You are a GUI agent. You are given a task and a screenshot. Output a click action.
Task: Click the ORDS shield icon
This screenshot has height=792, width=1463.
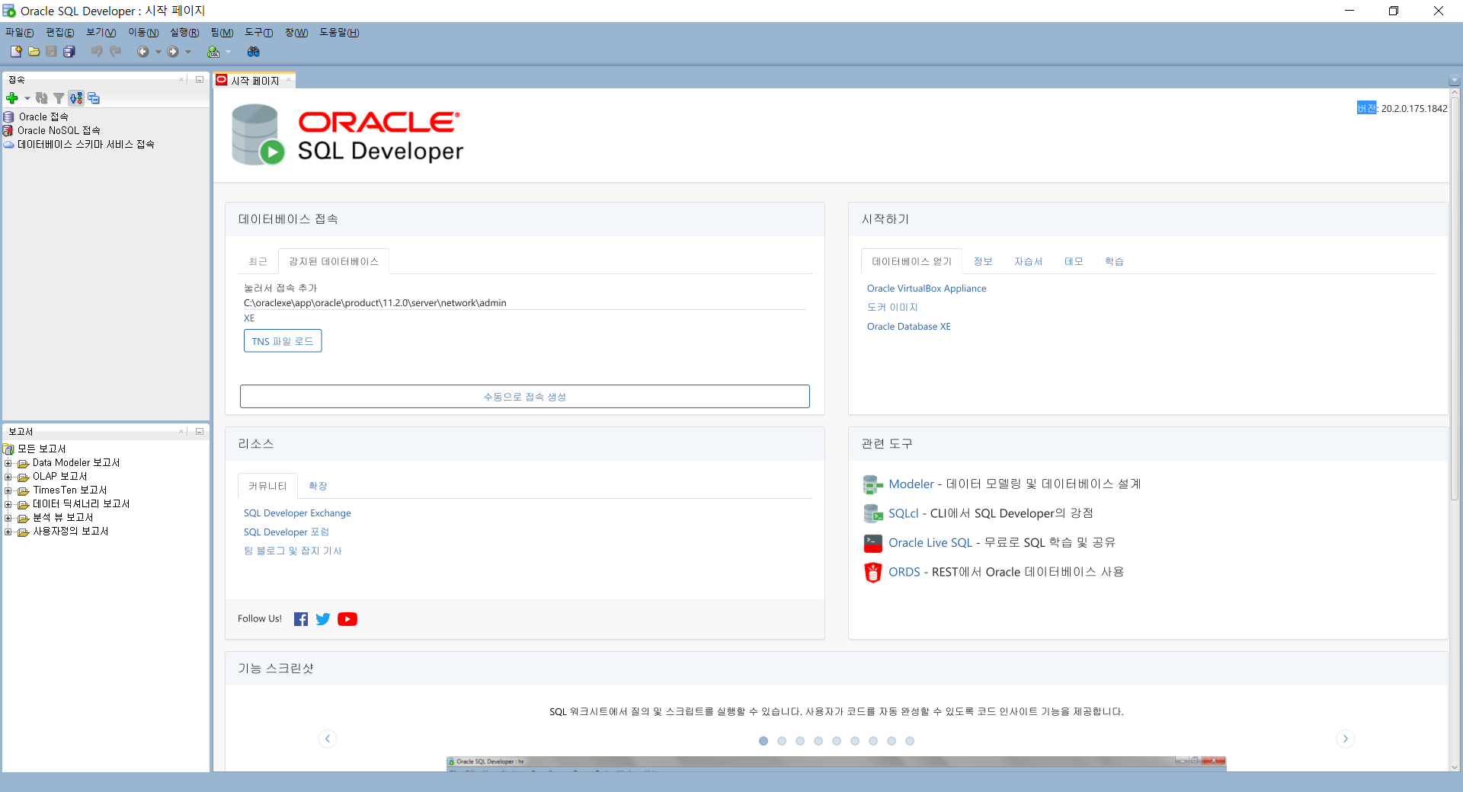(x=872, y=572)
